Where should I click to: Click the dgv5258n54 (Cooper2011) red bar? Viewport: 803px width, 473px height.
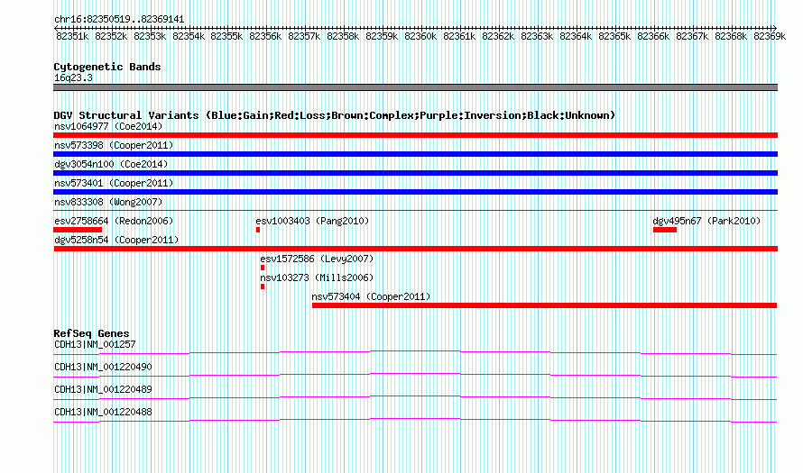pyautogui.click(x=415, y=249)
